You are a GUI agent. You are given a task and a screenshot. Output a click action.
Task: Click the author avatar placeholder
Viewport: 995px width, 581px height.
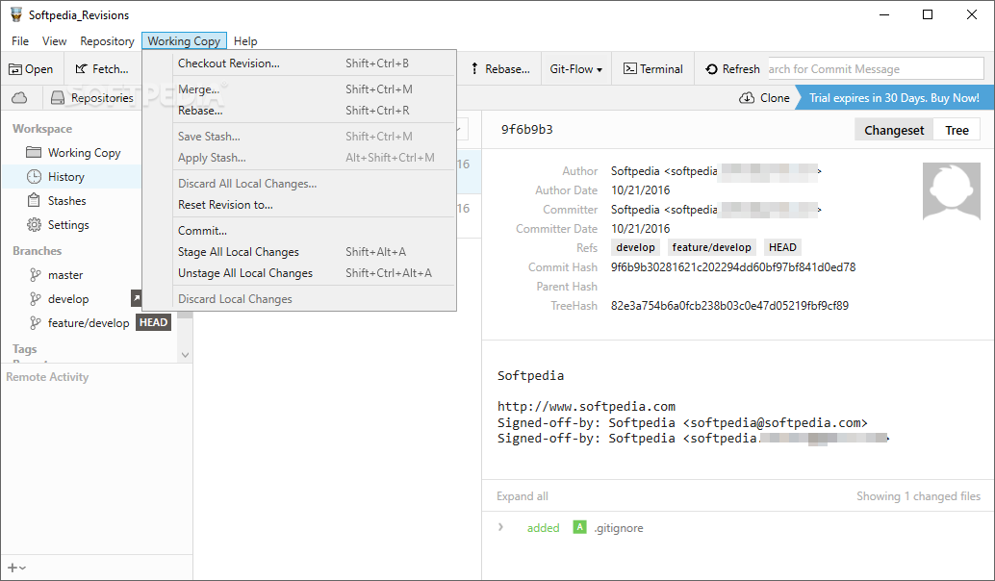[951, 190]
